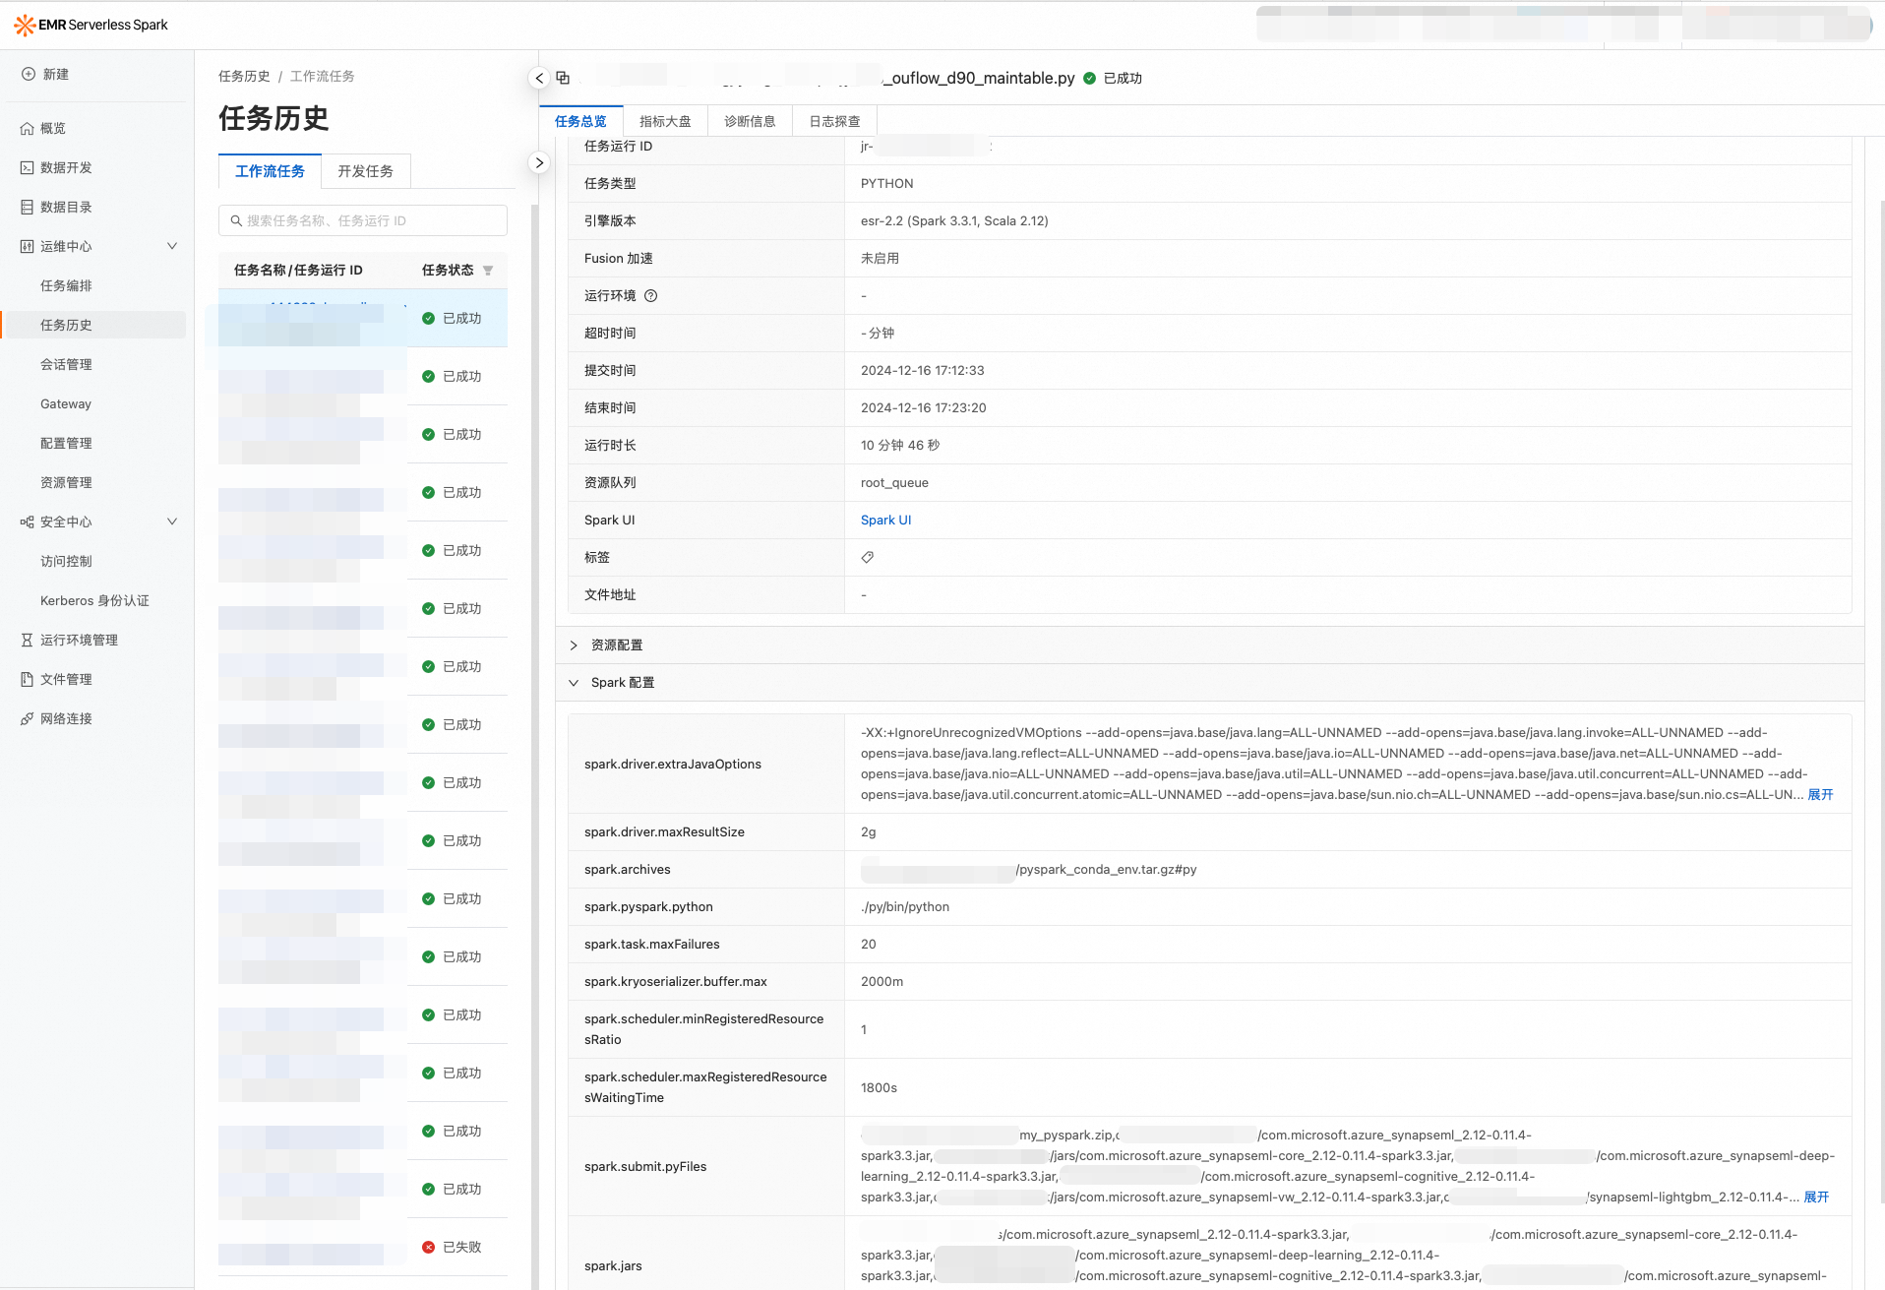Open 数据目录 in the sidebar
Viewport: 1885px width, 1290px height.
[x=66, y=208]
